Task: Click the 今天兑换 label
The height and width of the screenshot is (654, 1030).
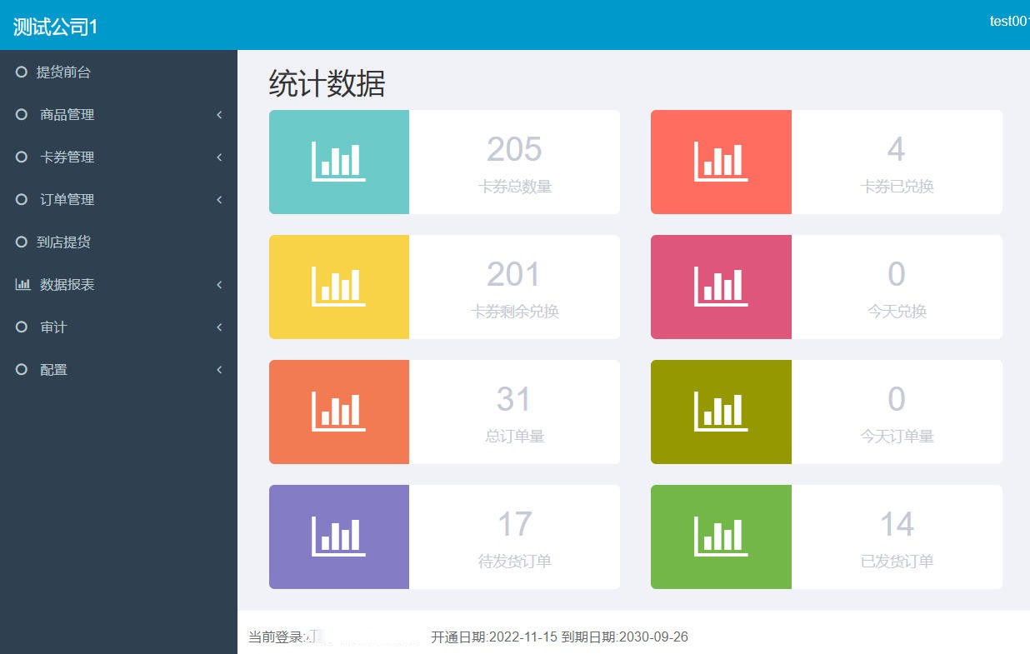Action: tap(897, 312)
